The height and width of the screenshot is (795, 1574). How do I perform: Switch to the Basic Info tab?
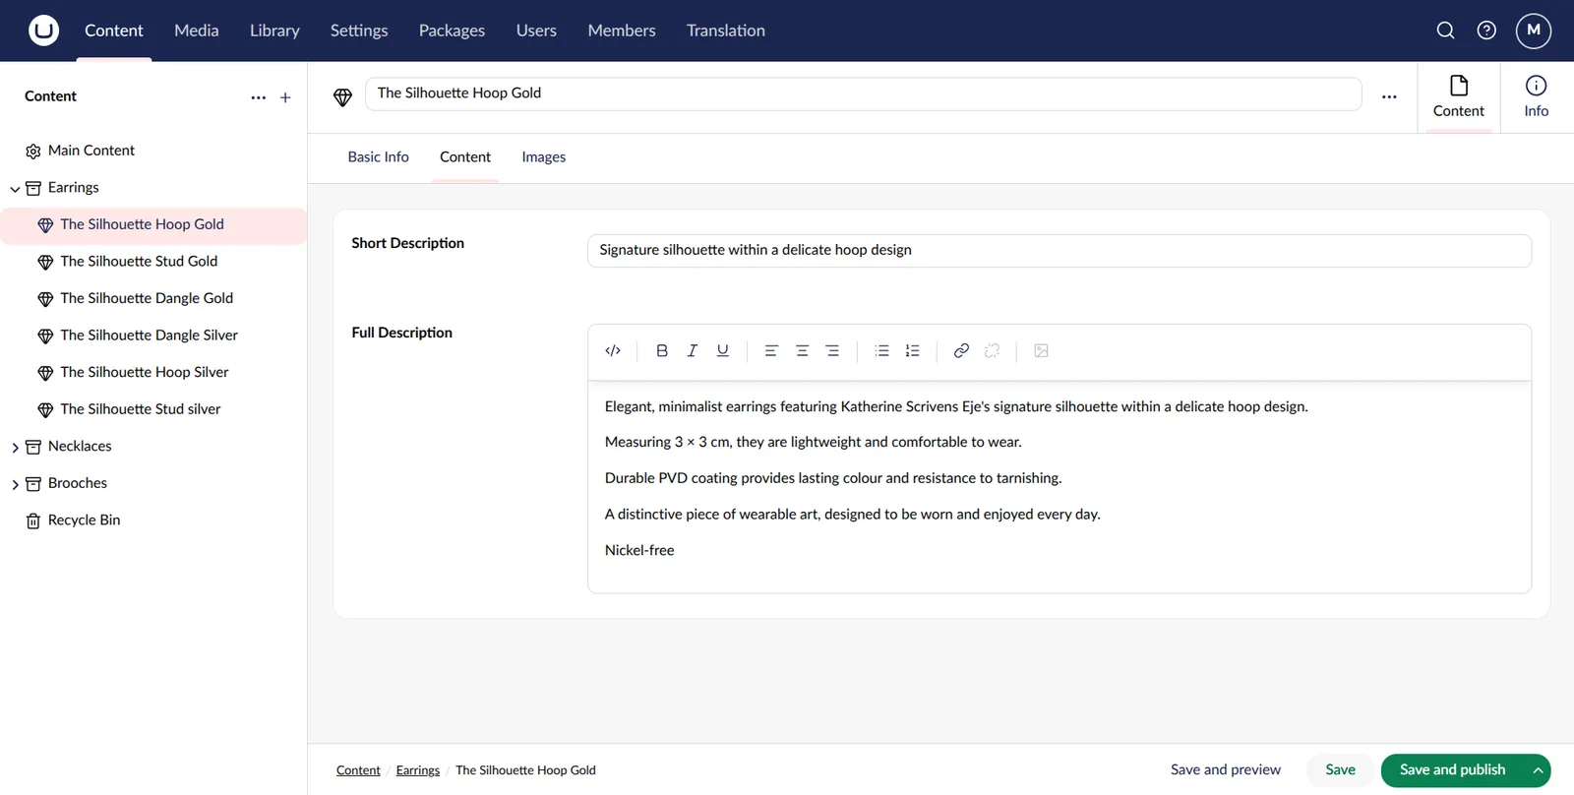coord(379,157)
